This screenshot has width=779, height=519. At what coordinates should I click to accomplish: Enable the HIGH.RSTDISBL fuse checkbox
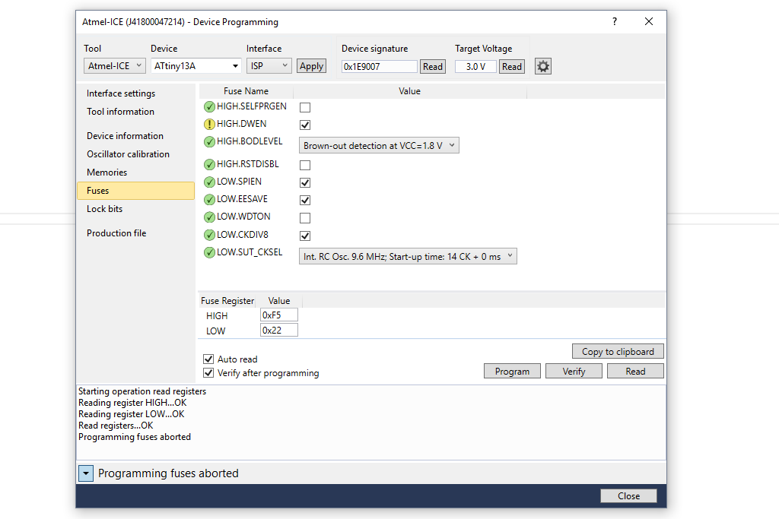tap(305, 165)
